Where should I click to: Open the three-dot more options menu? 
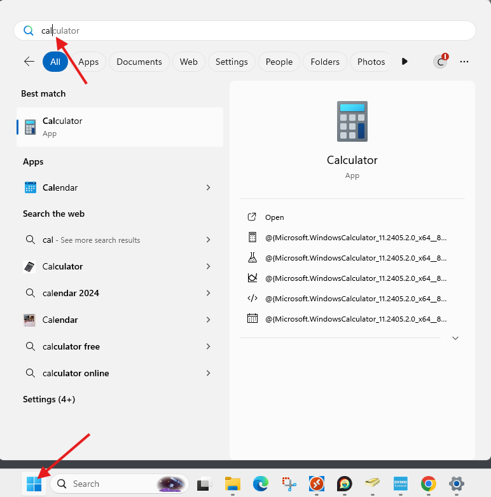pos(464,62)
